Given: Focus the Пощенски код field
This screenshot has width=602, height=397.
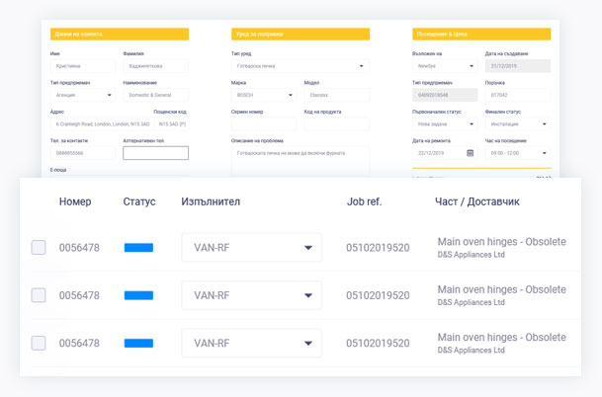Looking at the screenshot, I should pos(172,123).
